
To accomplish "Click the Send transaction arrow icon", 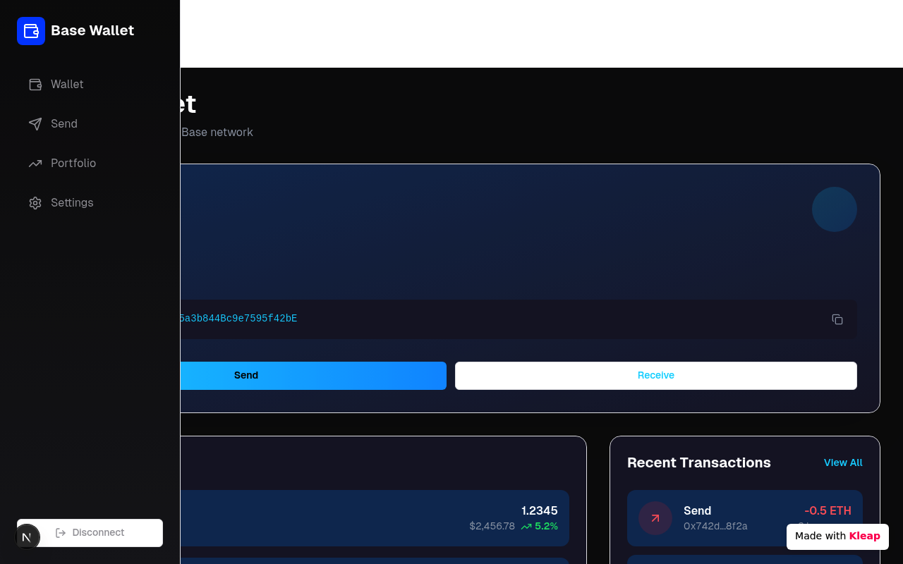I will [x=655, y=518].
